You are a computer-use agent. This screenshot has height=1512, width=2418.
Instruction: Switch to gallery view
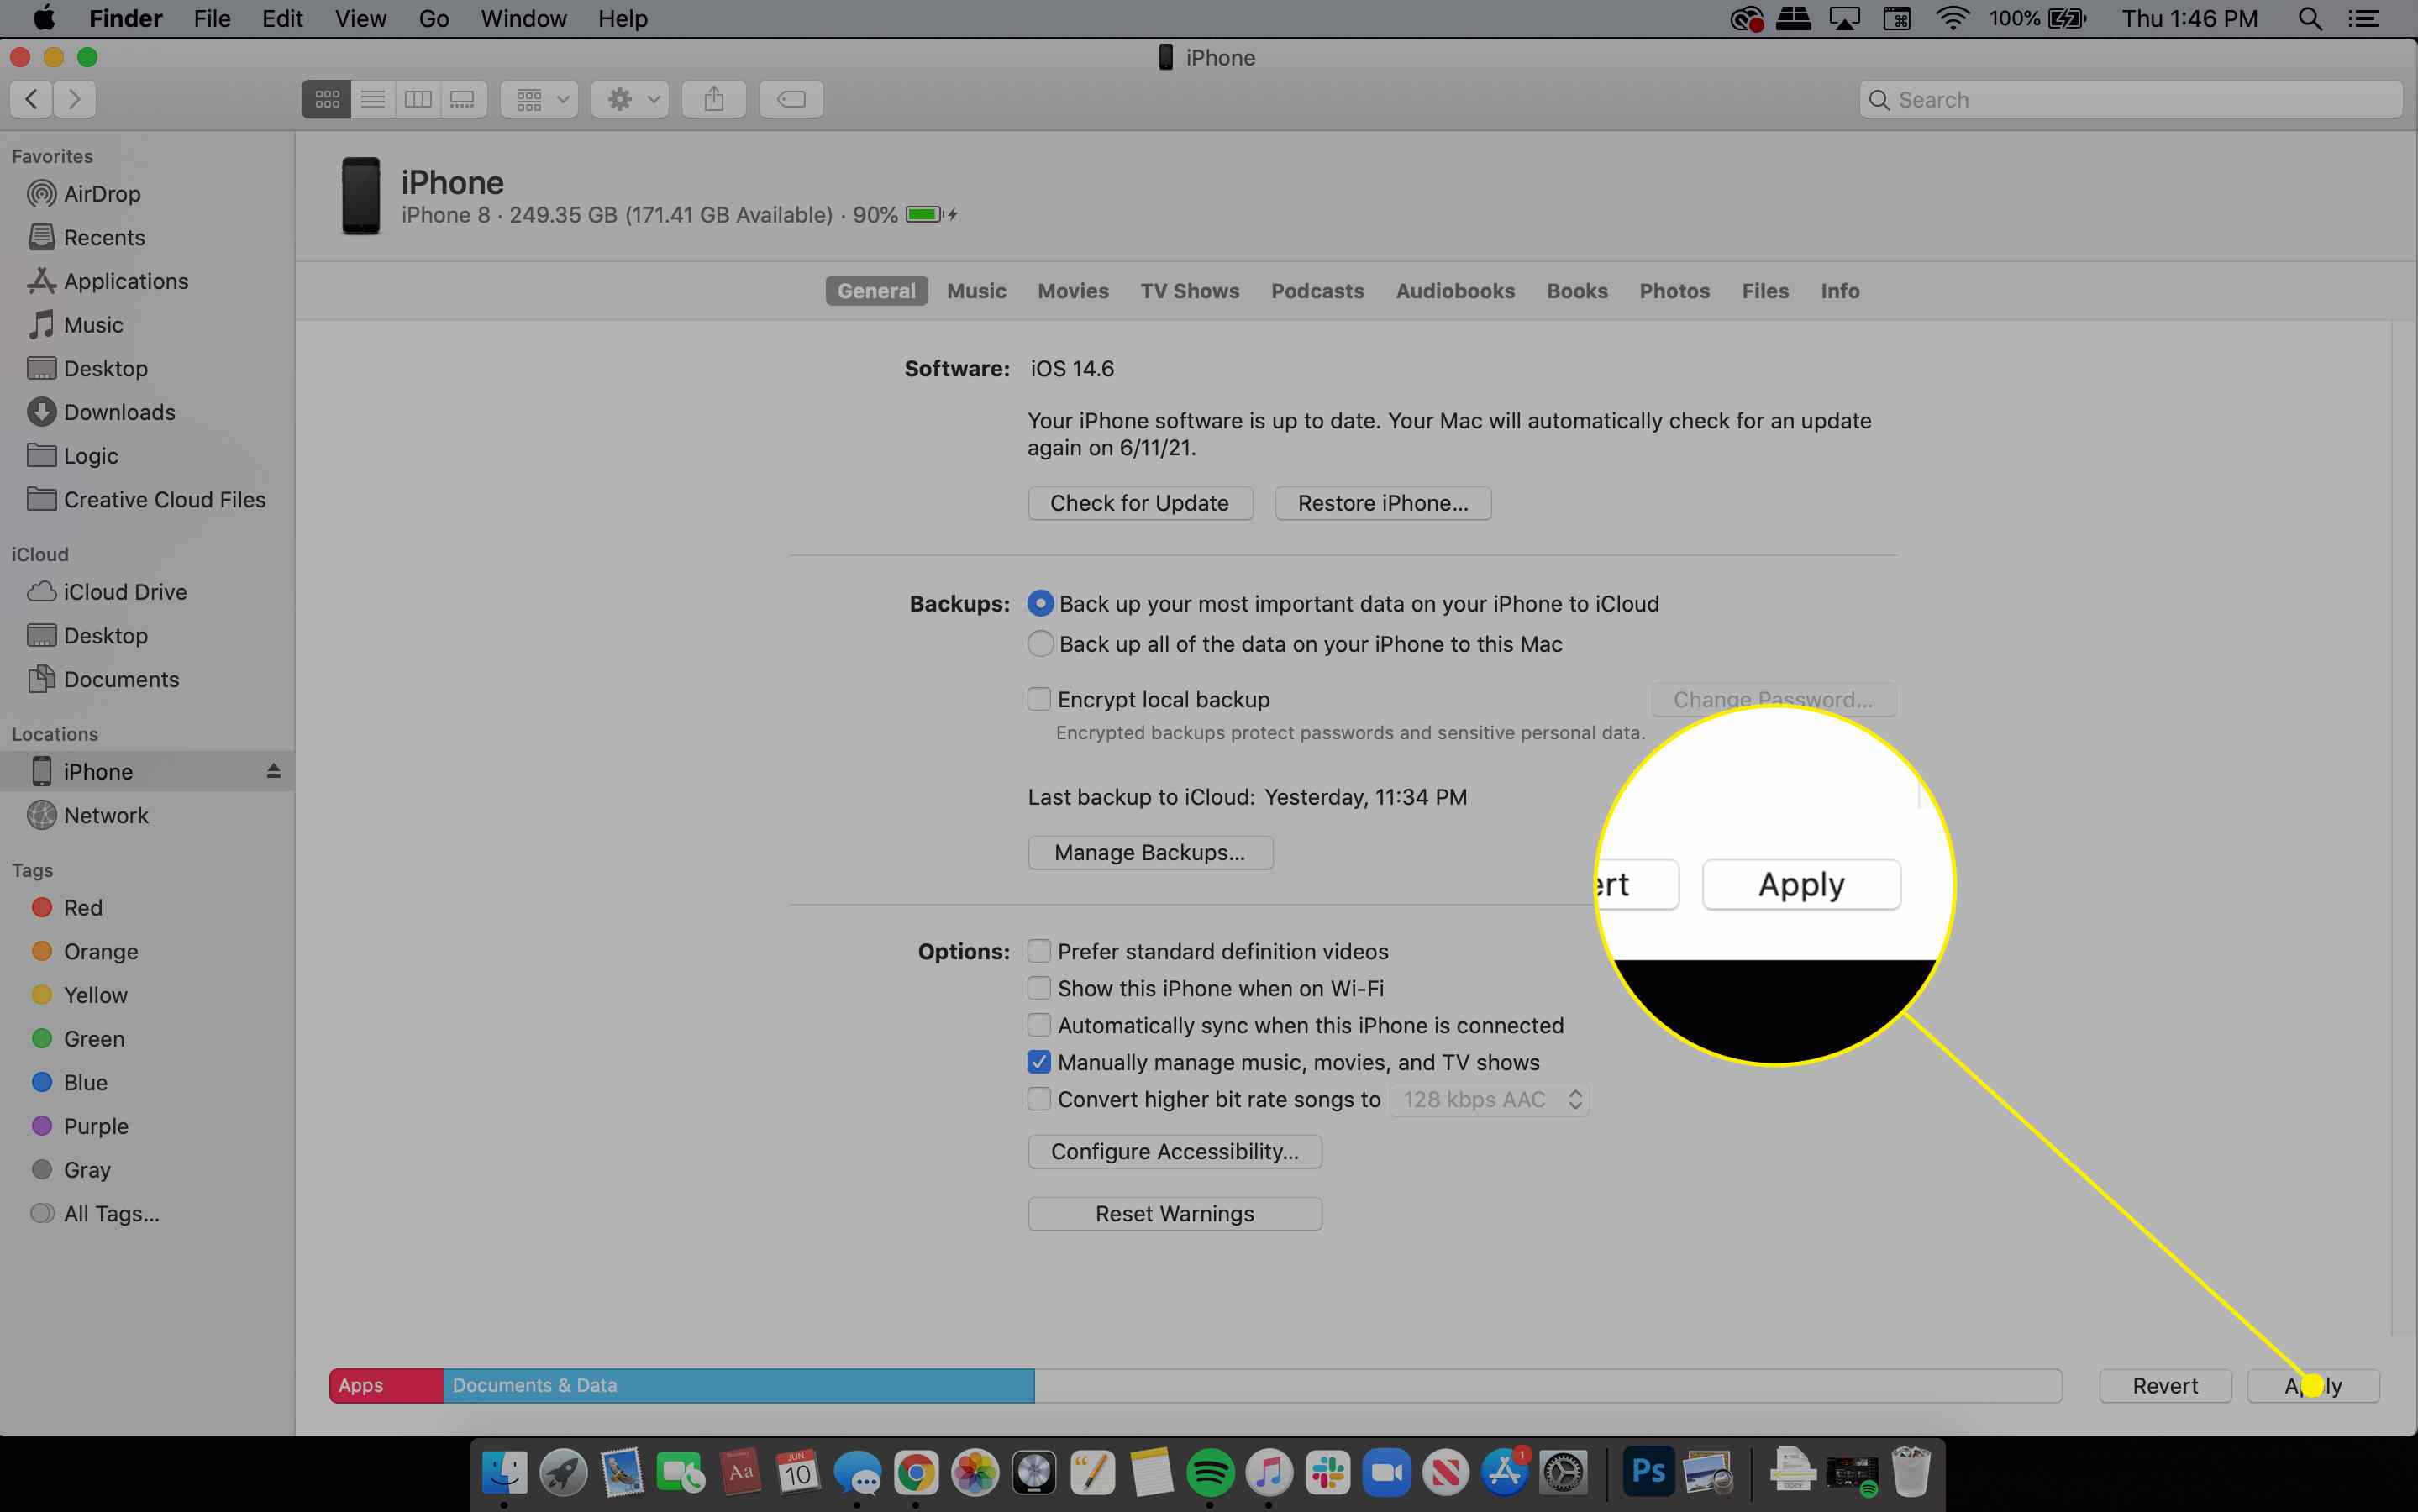[x=463, y=99]
